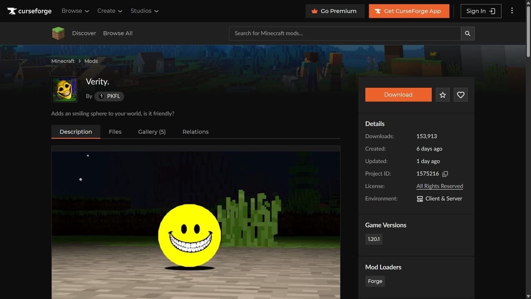
Task: Select the Description tab
Action: pyautogui.click(x=76, y=132)
